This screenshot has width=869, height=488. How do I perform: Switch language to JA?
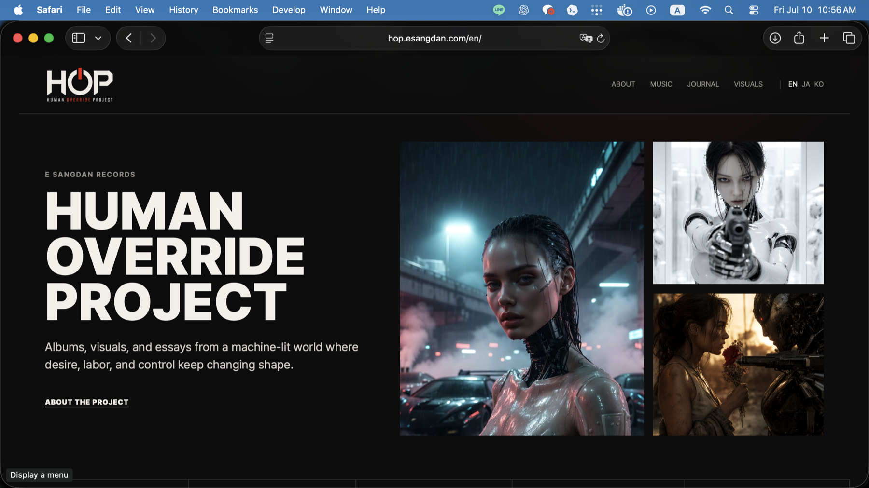click(x=806, y=84)
